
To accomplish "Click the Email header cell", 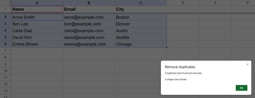I will point(89,9).
